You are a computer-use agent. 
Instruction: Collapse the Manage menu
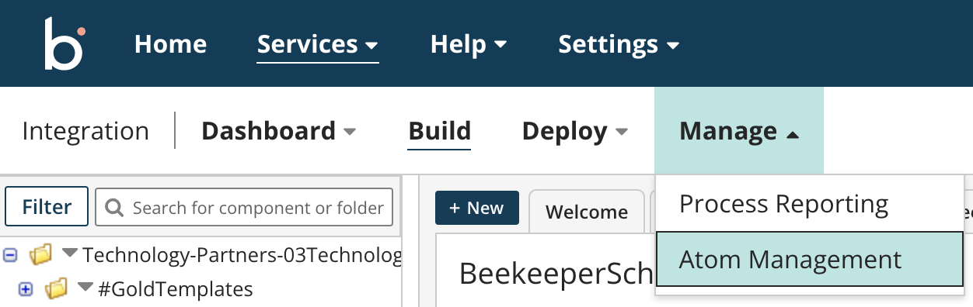(739, 131)
